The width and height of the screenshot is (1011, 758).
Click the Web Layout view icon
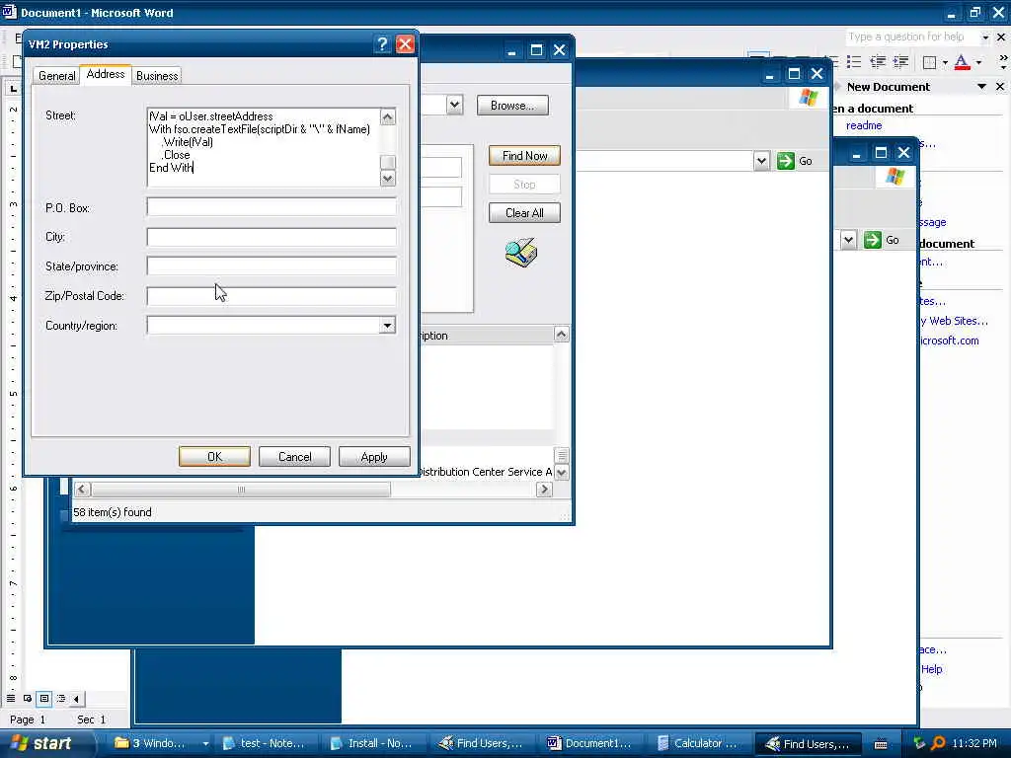[x=27, y=698]
